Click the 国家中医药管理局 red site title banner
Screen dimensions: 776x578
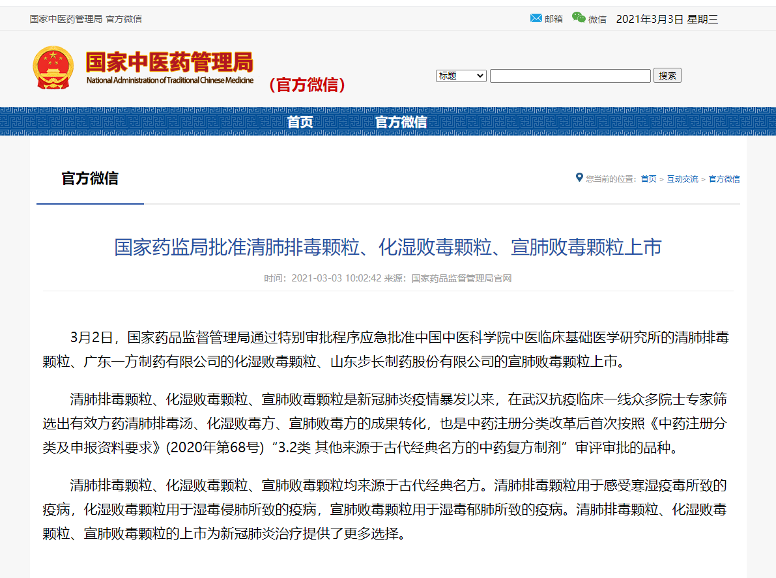click(169, 63)
